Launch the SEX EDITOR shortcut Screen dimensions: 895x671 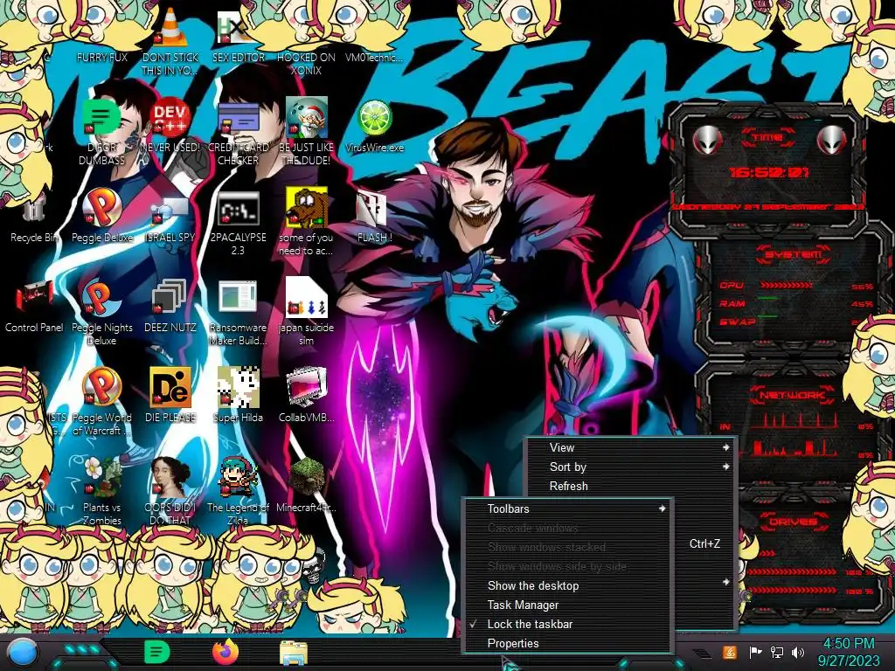point(238,35)
